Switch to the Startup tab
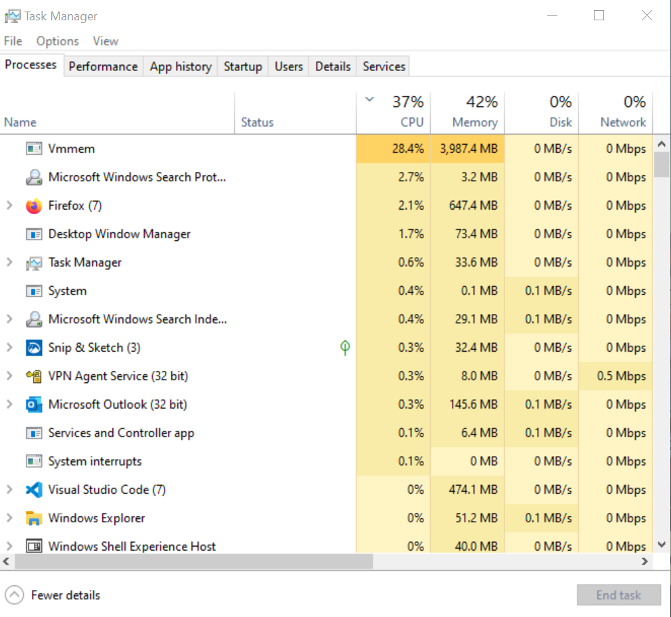Viewport: 671px width, 617px height. point(243,66)
